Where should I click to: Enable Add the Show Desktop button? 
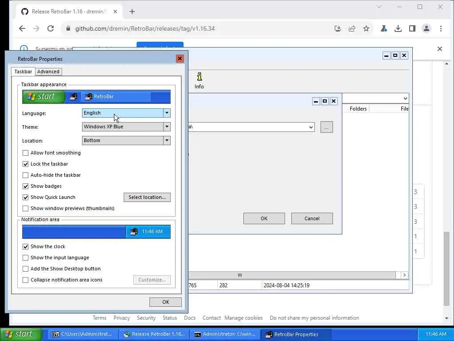pyautogui.click(x=25, y=269)
